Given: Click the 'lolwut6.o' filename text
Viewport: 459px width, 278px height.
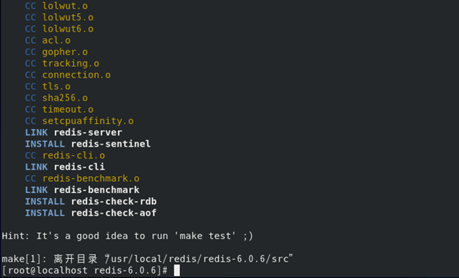Looking at the screenshot, I should 68,29.
